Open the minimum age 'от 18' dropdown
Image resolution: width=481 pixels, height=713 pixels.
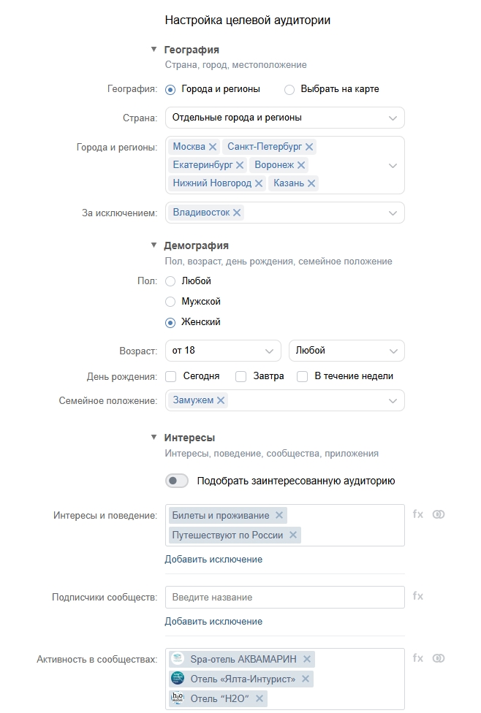pyautogui.click(x=223, y=351)
